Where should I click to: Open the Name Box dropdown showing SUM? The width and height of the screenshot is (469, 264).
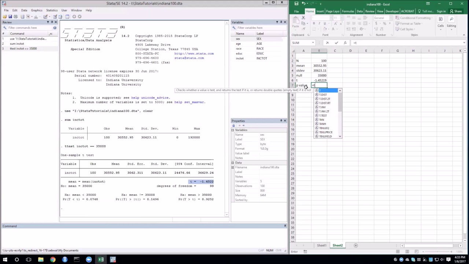point(313,43)
